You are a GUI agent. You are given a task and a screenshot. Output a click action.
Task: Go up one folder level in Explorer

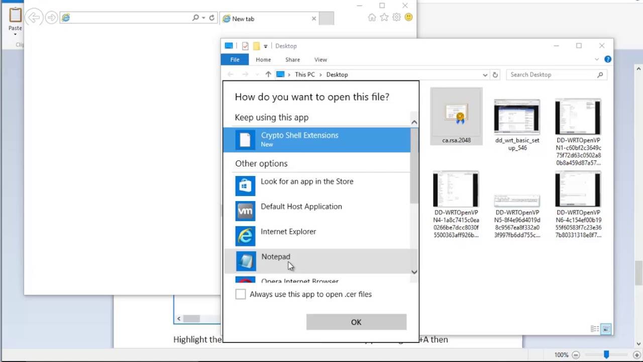point(268,74)
